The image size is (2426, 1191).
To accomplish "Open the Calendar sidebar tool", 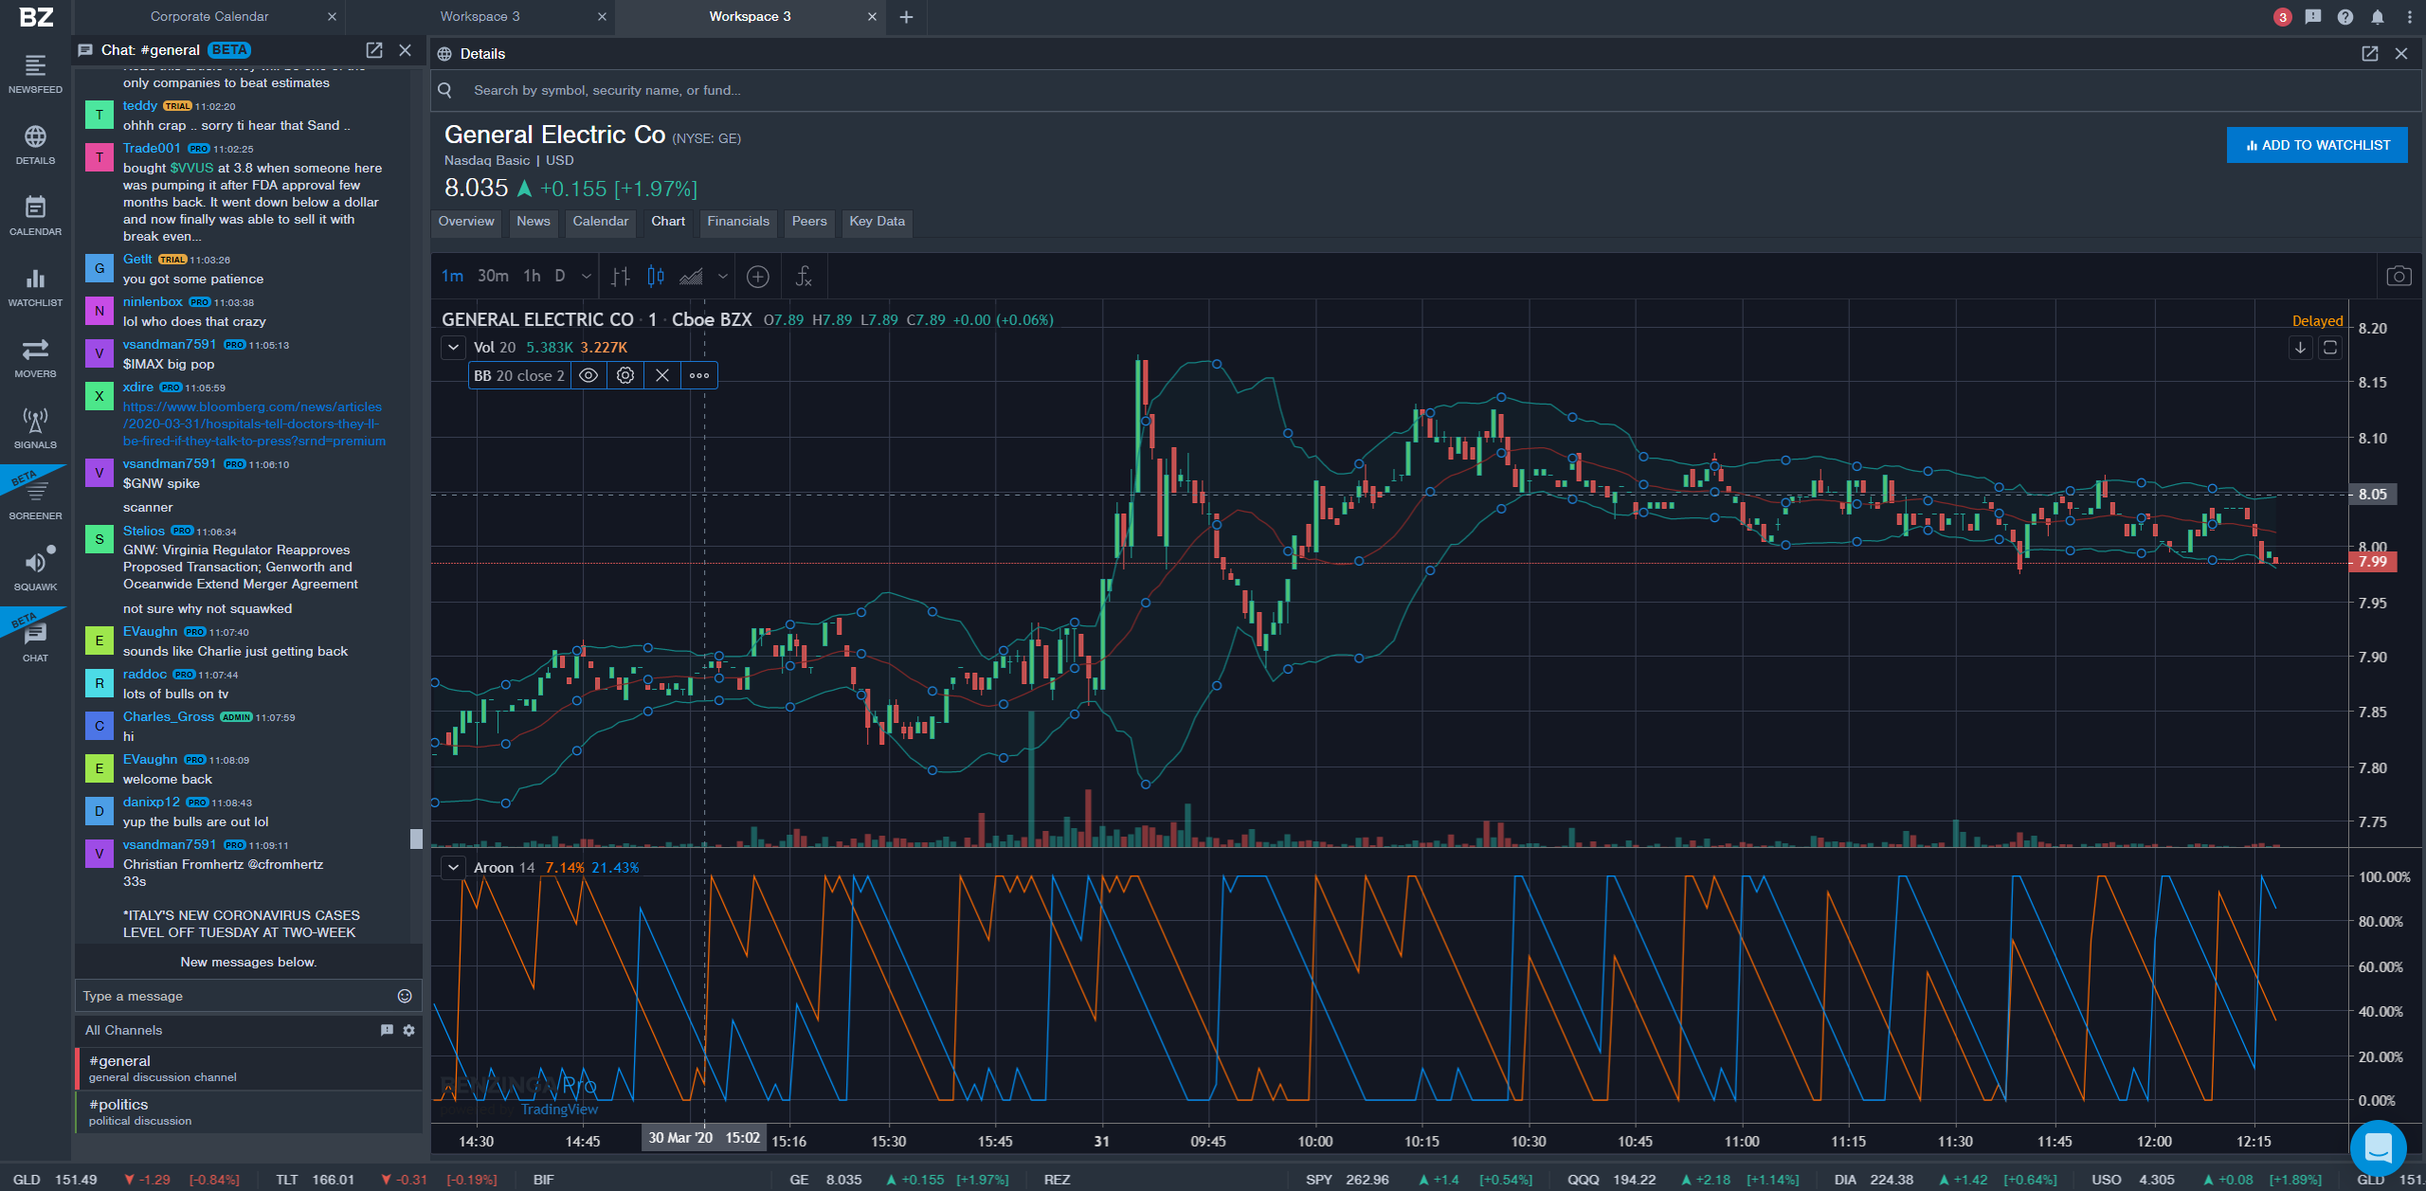I will pos(35,216).
